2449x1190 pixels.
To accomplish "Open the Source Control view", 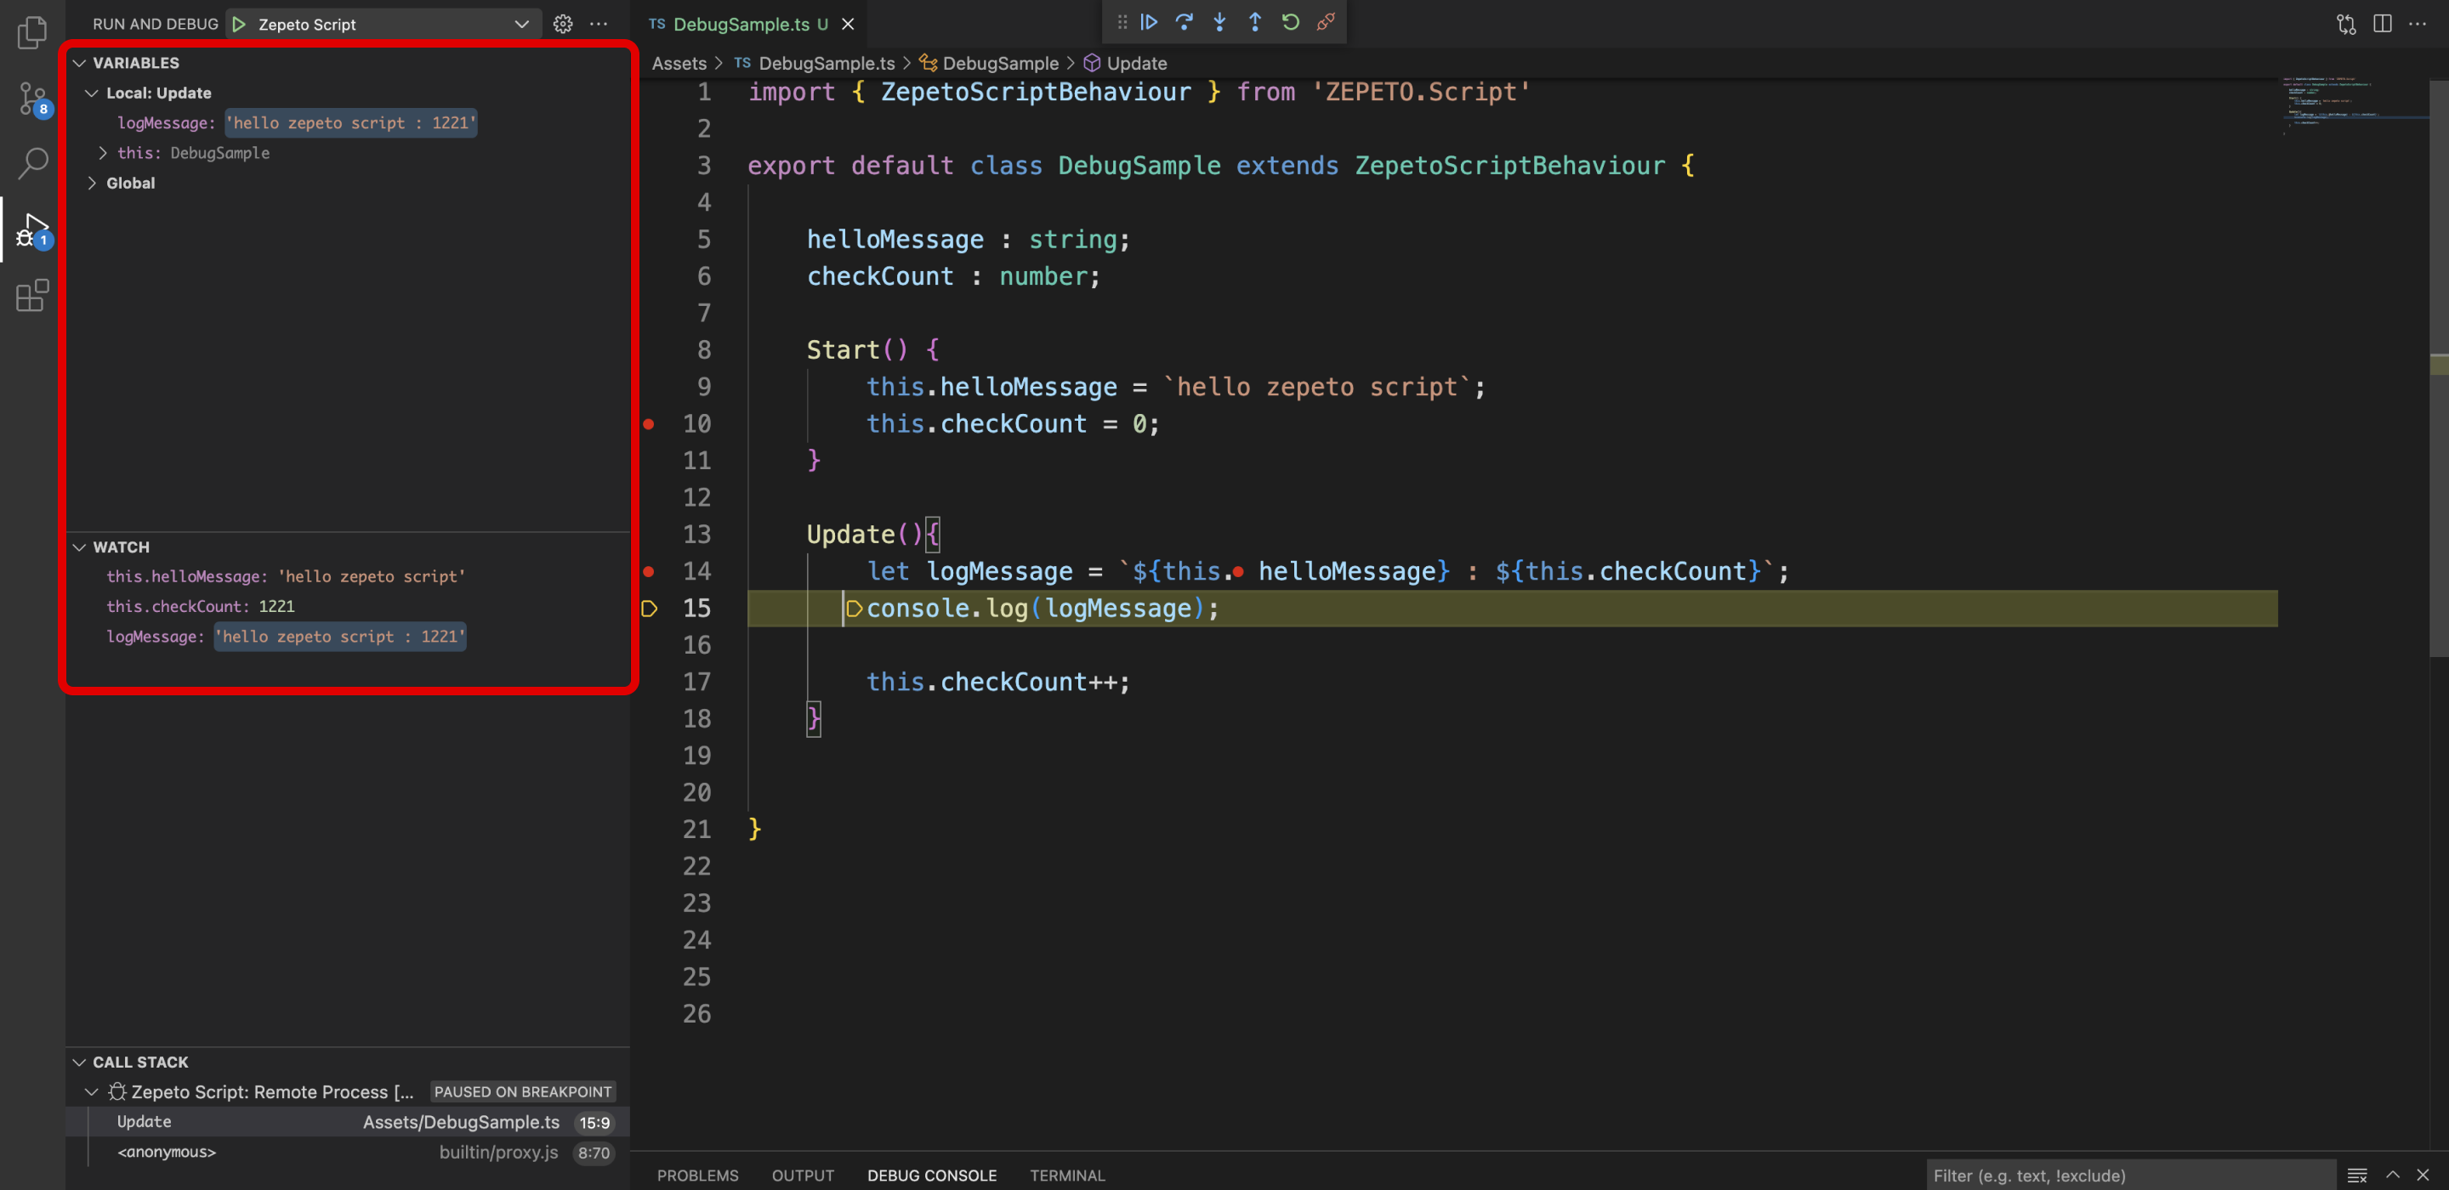I will click(x=32, y=98).
